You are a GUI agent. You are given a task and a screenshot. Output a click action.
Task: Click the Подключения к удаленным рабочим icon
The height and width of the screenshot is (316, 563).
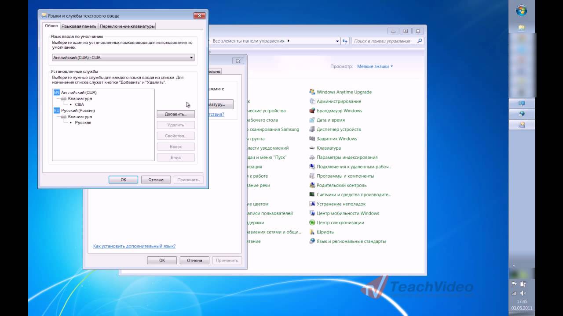pos(312,167)
